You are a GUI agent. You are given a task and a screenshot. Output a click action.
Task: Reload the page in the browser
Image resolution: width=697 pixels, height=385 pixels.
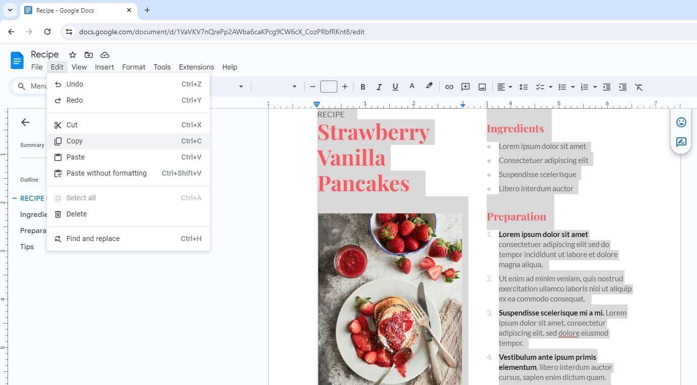47,32
